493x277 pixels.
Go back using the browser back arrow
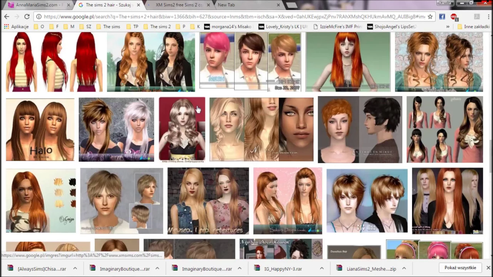(7, 17)
